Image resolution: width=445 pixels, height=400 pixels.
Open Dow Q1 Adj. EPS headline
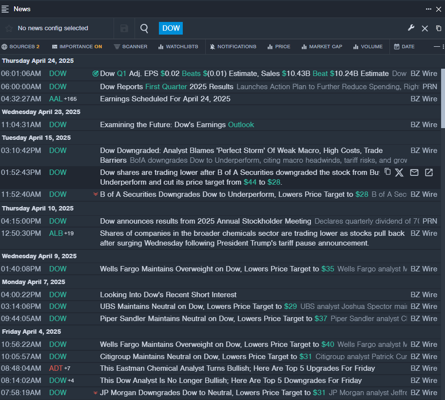point(244,74)
